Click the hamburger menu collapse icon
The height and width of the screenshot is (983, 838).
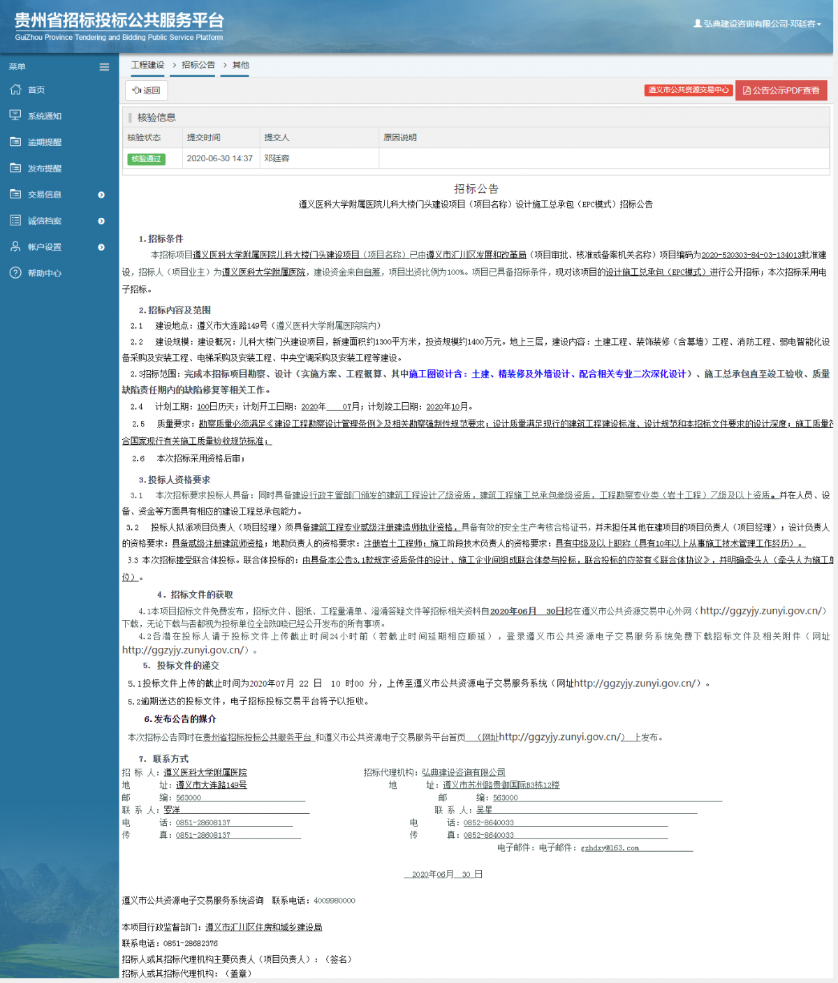(104, 67)
